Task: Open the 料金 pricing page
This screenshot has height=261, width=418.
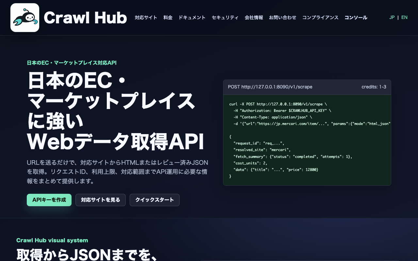Action: pos(168,18)
